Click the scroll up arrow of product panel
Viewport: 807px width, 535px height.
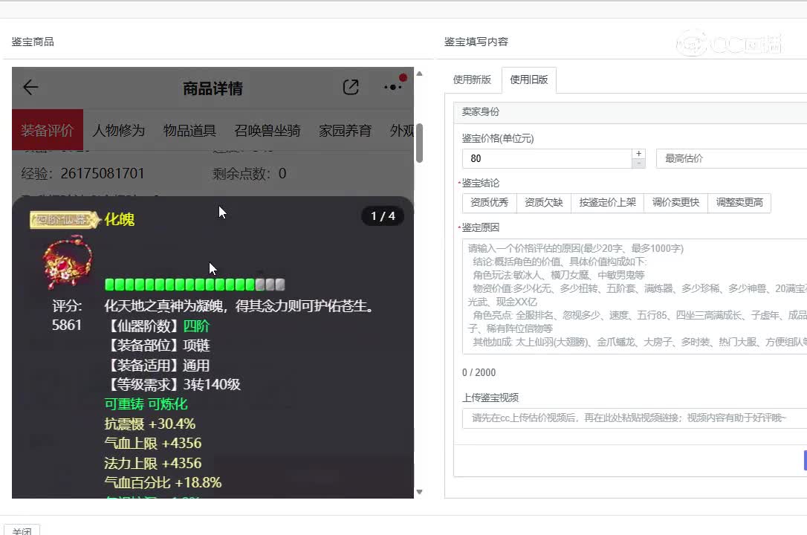tap(419, 74)
